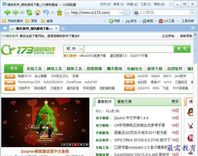The image size is (198, 156).
Task: Open the Dolphin模拟器设置中文教程 link
Action: pyautogui.click(x=45, y=151)
